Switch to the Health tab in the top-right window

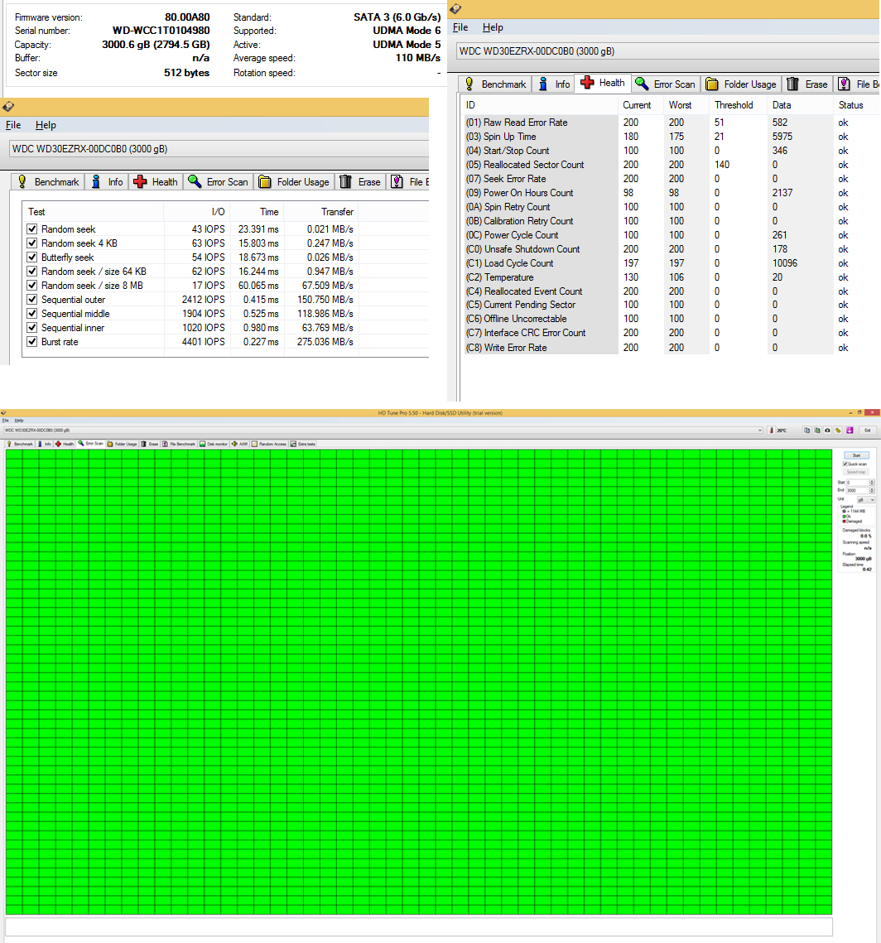[604, 84]
